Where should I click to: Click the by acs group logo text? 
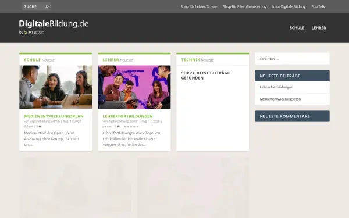point(31,32)
